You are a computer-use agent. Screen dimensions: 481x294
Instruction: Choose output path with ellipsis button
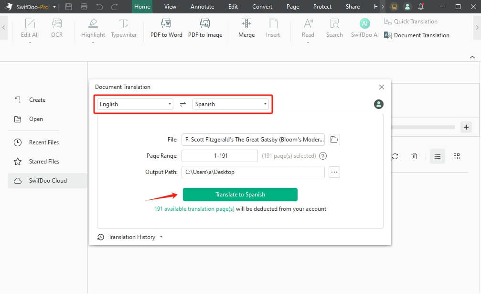click(334, 172)
